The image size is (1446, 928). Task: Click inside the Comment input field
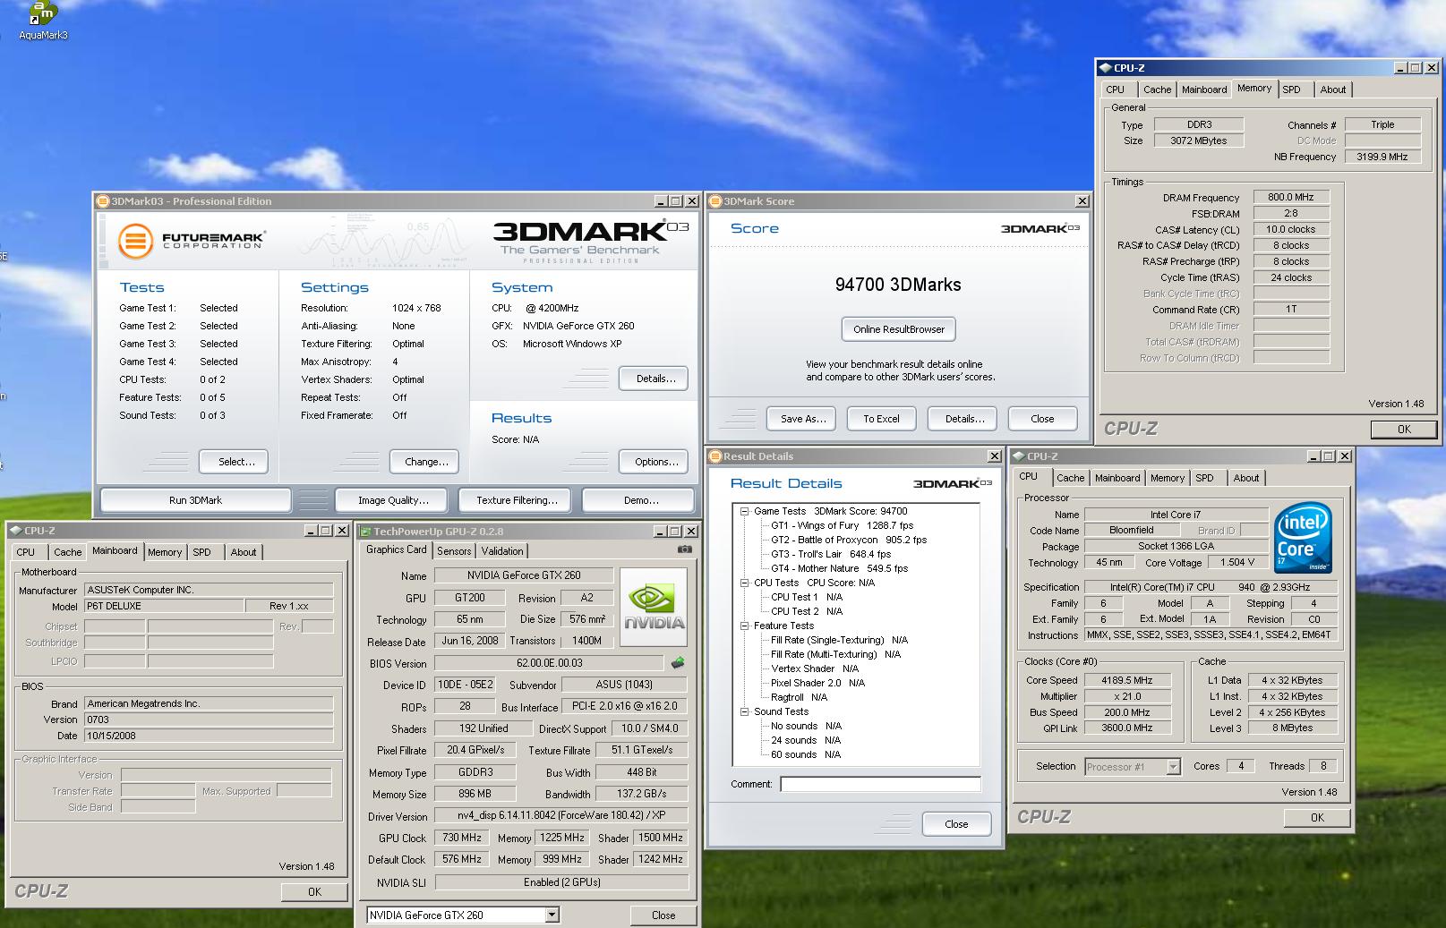(881, 784)
